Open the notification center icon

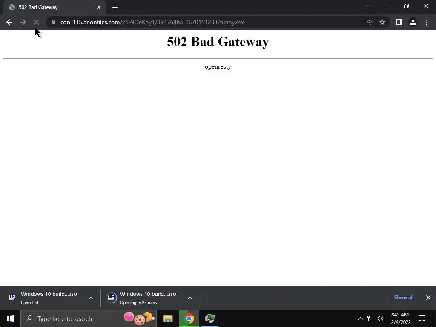[422, 318]
